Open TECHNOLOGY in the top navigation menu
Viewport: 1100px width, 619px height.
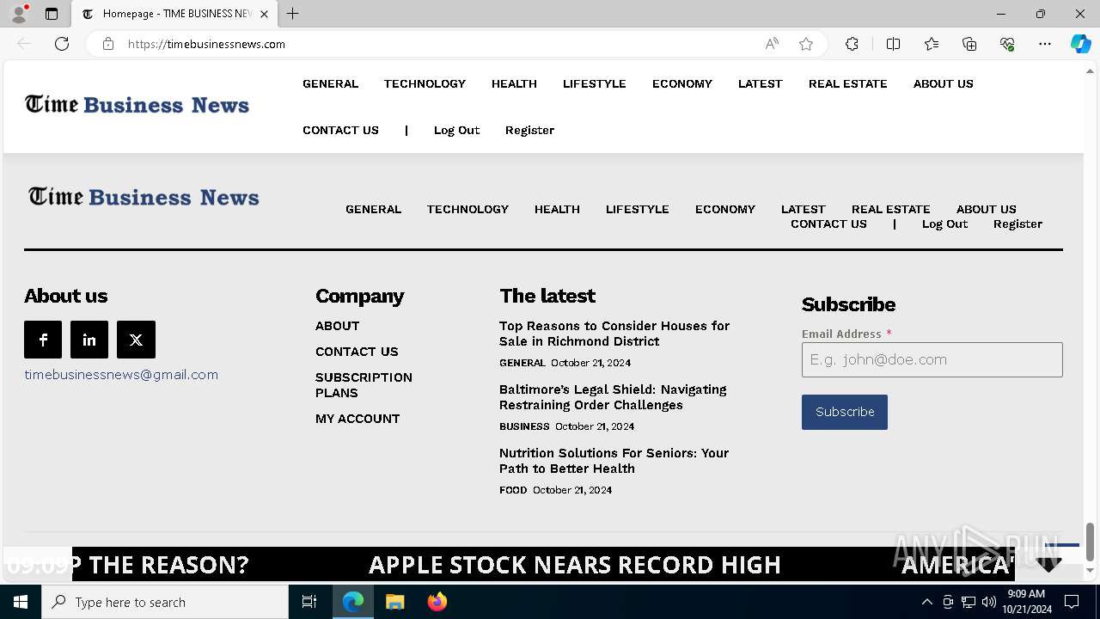click(425, 83)
